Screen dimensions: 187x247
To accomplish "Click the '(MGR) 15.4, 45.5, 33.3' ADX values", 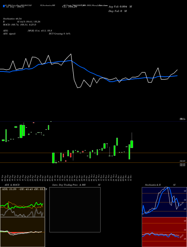I will (x=40, y=31).
